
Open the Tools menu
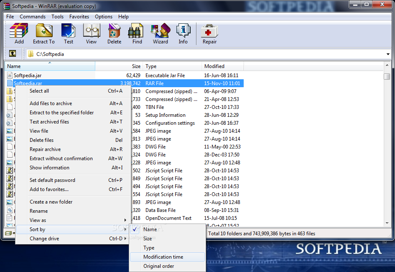point(57,17)
